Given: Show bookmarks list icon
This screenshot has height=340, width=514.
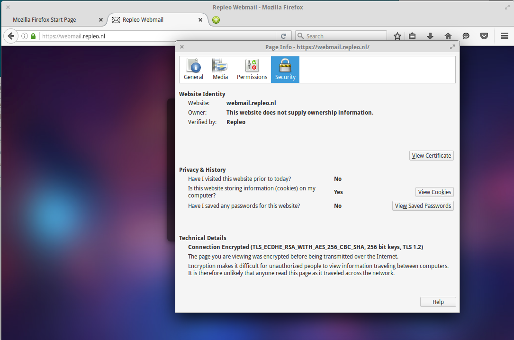Looking at the screenshot, I should 412,36.
